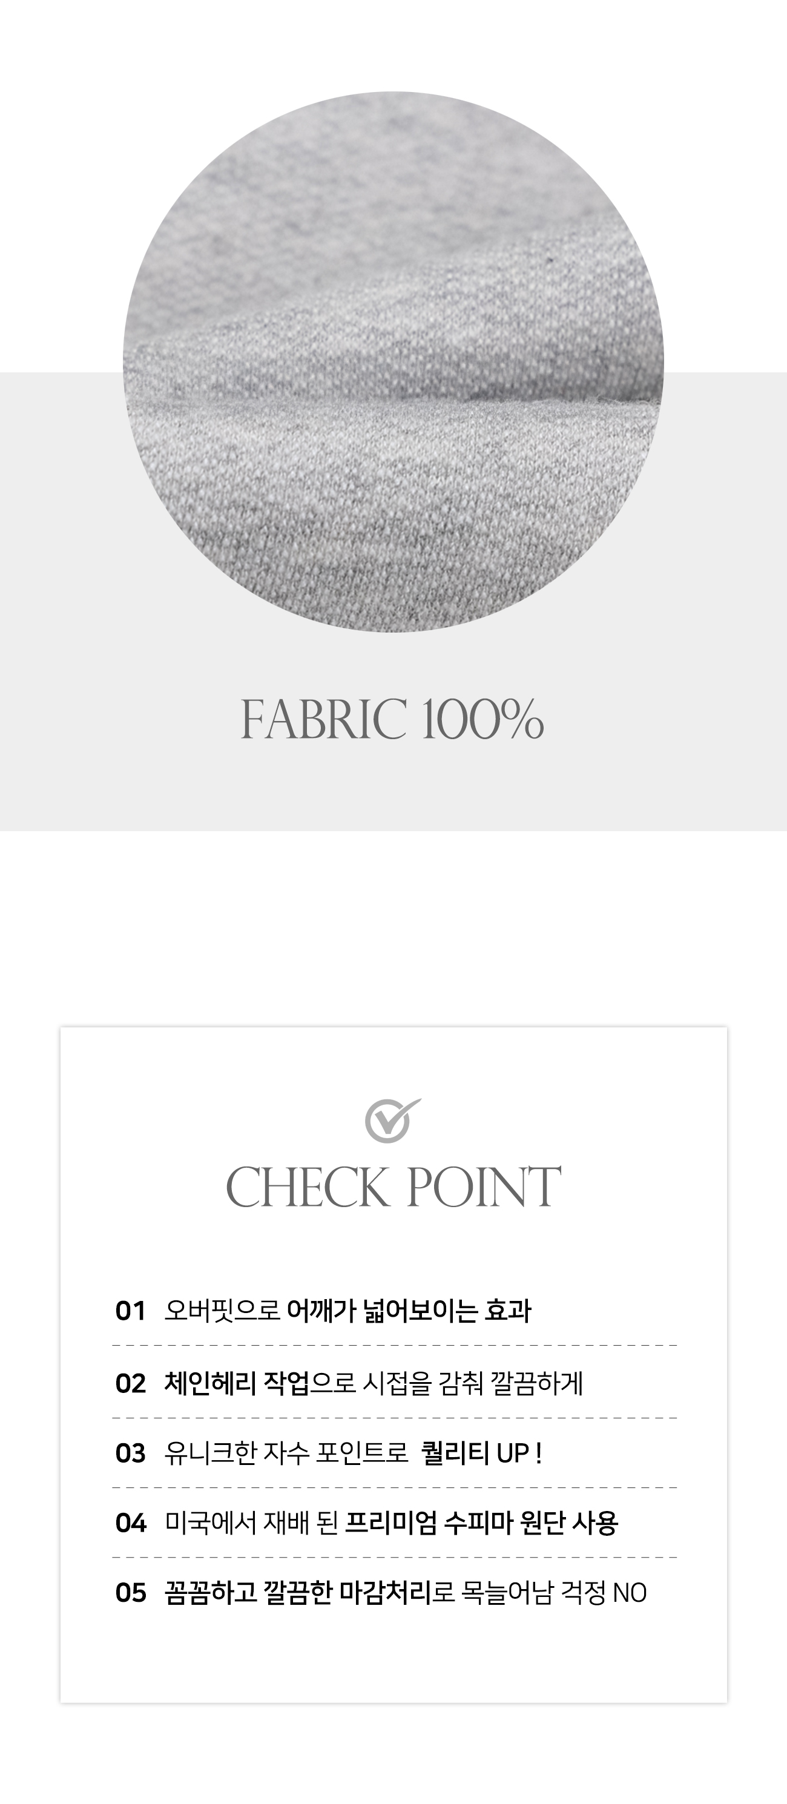The height and width of the screenshot is (1804, 787).
Task: Select check point number 01
Action: click(130, 1311)
